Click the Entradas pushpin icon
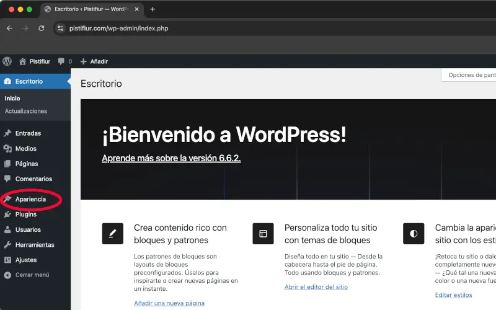The width and height of the screenshot is (496, 310). 7,133
